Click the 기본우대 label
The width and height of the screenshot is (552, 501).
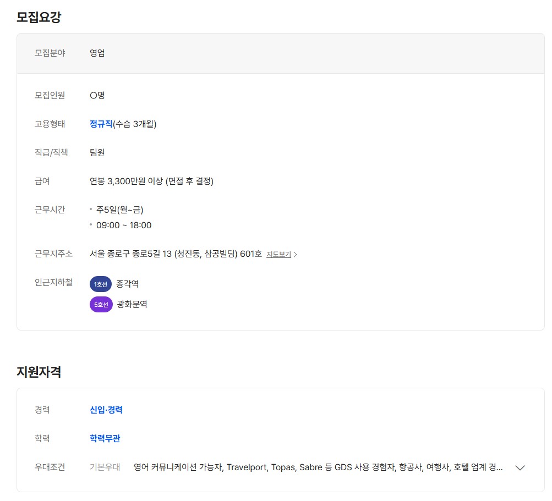105,467
